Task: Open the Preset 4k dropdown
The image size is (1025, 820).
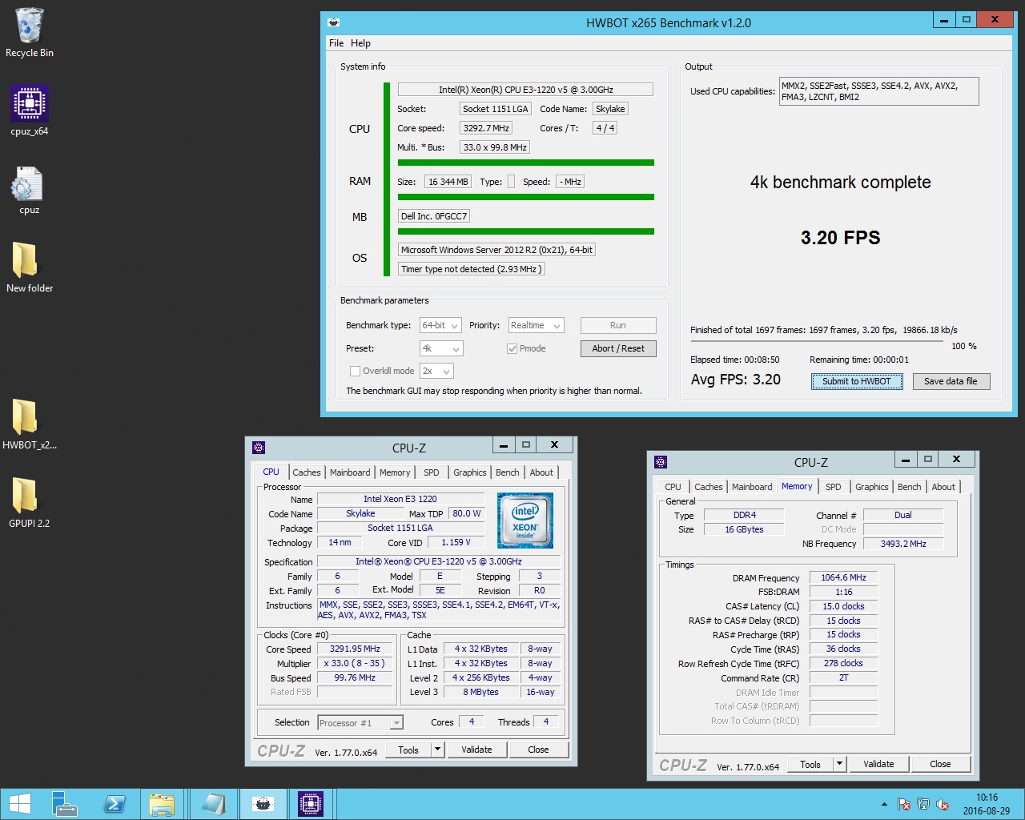Action: pyautogui.click(x=441, y=348)
